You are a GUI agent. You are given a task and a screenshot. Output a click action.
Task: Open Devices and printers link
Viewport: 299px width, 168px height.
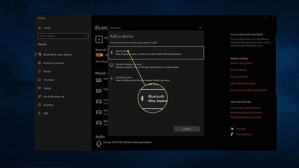[x=241, y=63]
